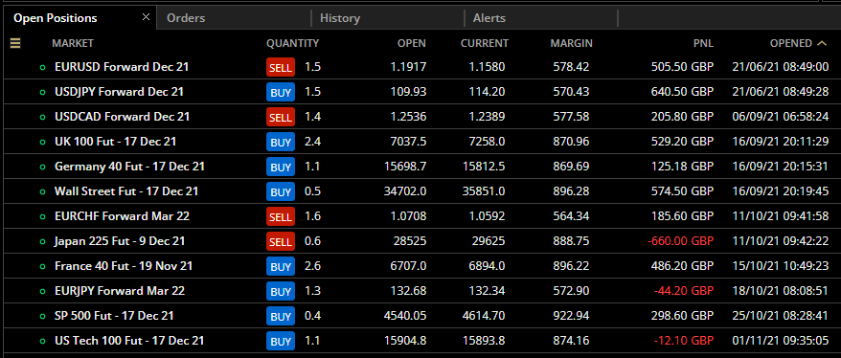
Task: Click the -660.00 GBP loss value
Action: coord(680,241)
